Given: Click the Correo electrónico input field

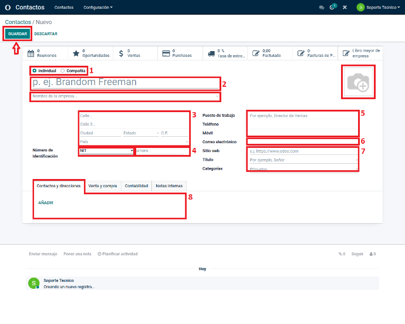Looking at the screenshot, I should click(x=302, y=141).
